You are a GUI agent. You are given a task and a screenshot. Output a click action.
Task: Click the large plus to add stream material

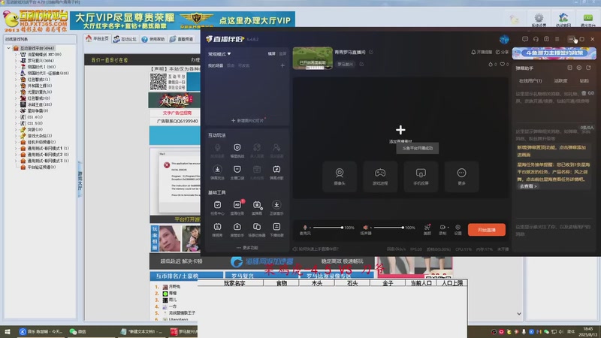click(x=400, y=130)
